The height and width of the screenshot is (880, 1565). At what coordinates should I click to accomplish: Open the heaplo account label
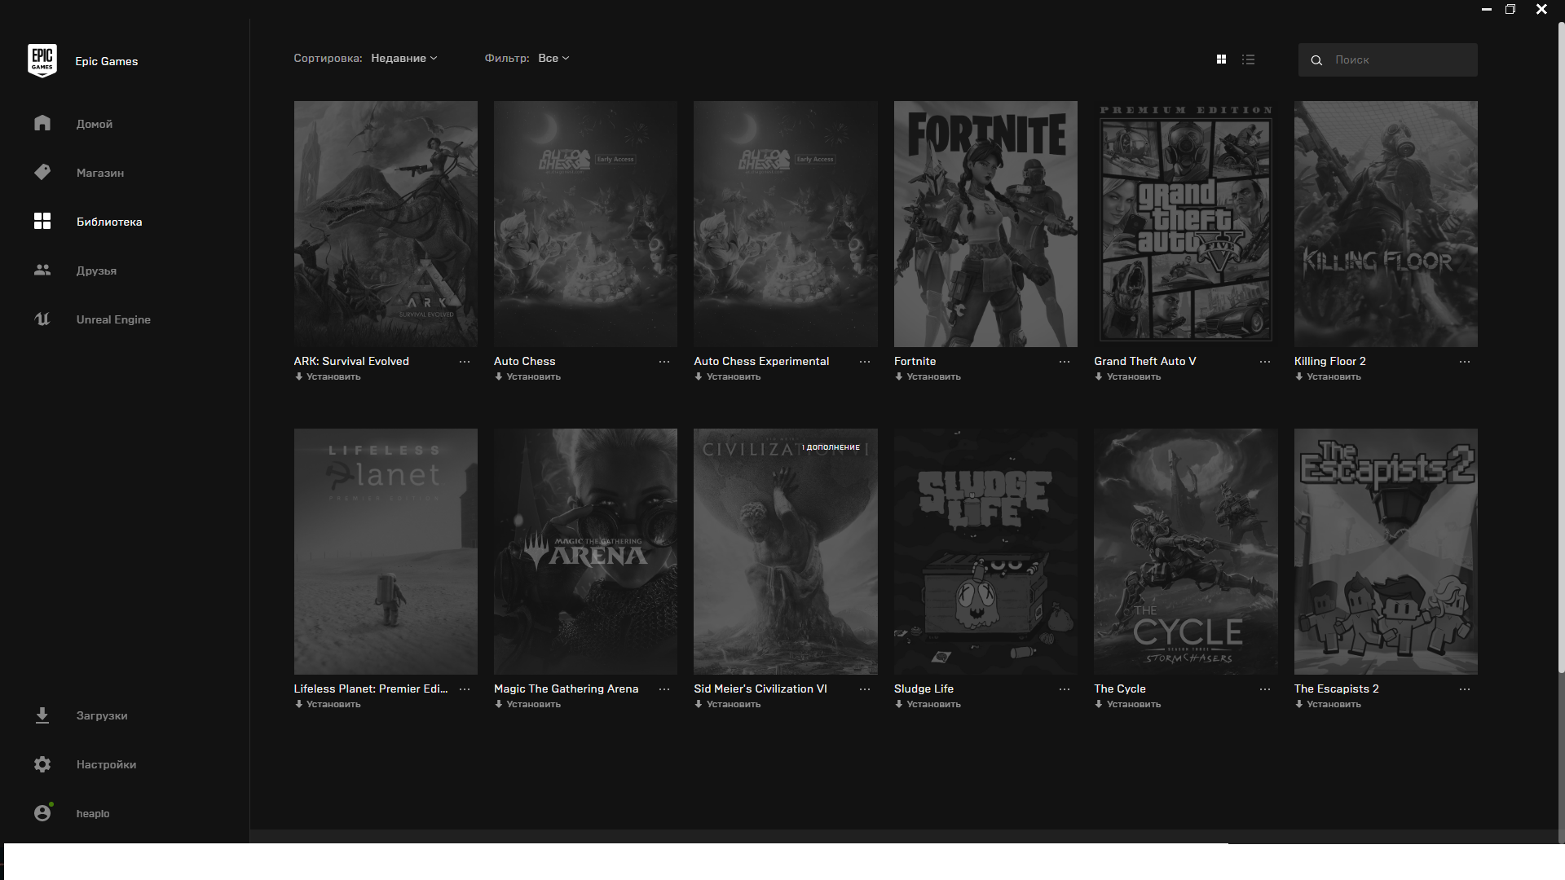point(93,813)
